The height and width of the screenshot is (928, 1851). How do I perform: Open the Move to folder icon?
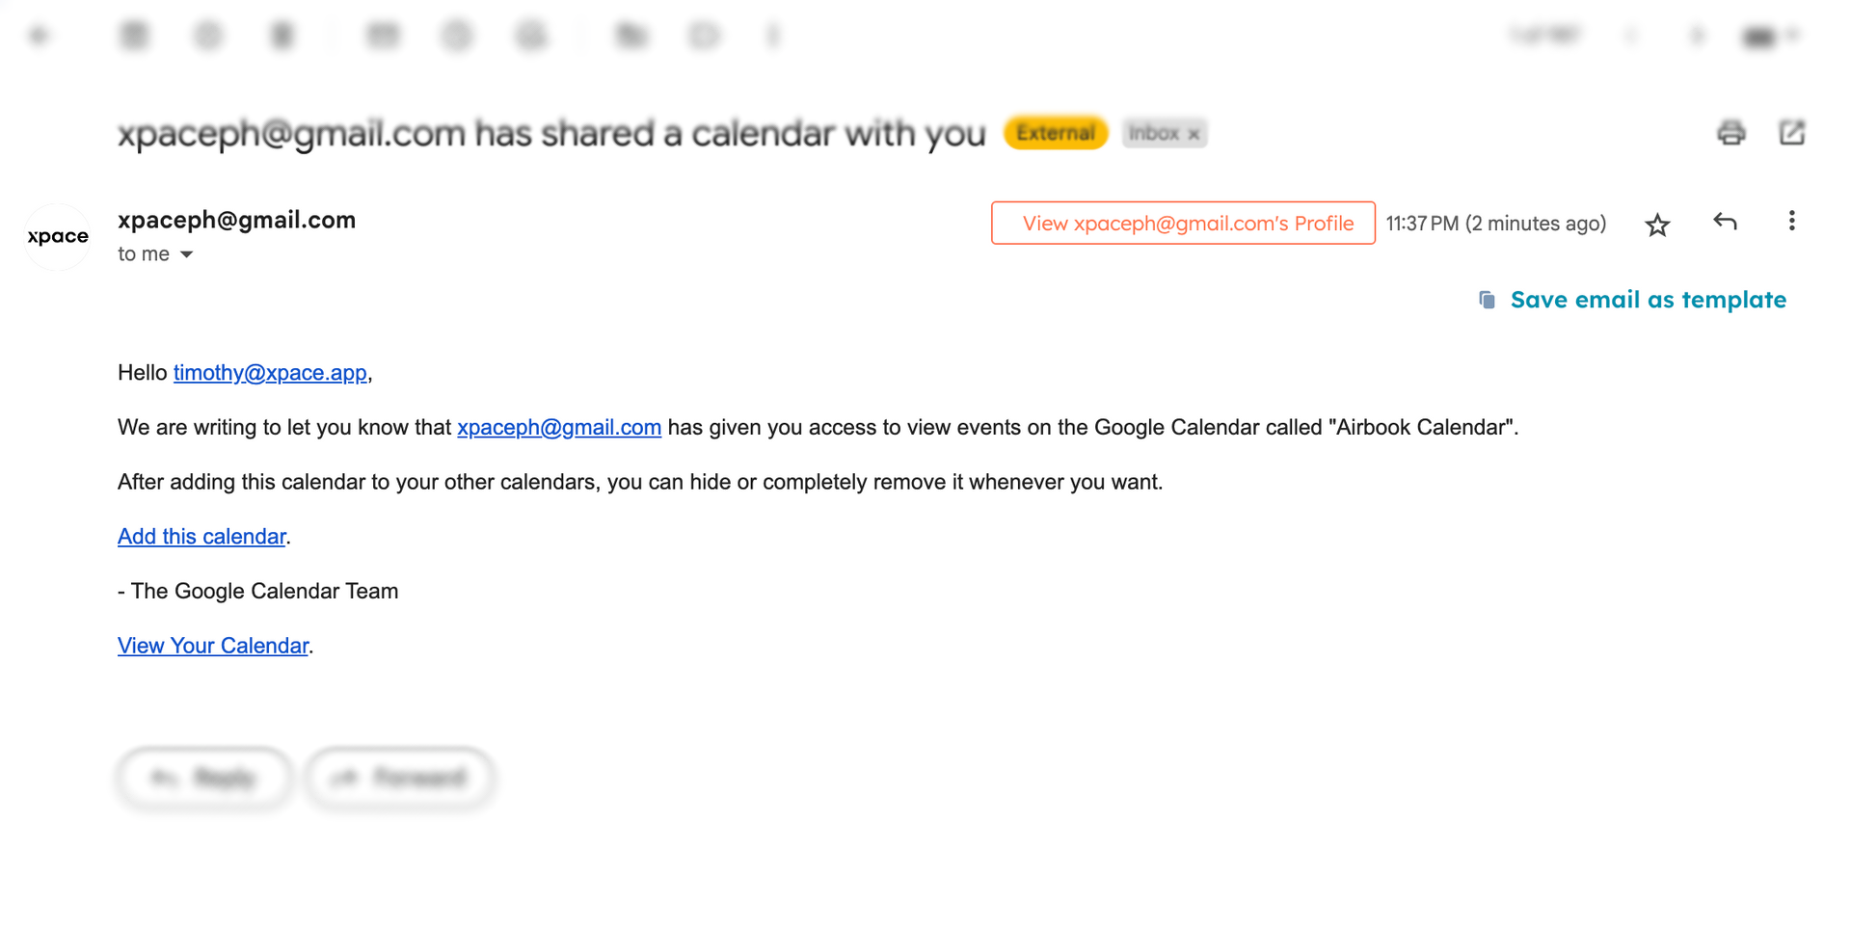point(631,36)
